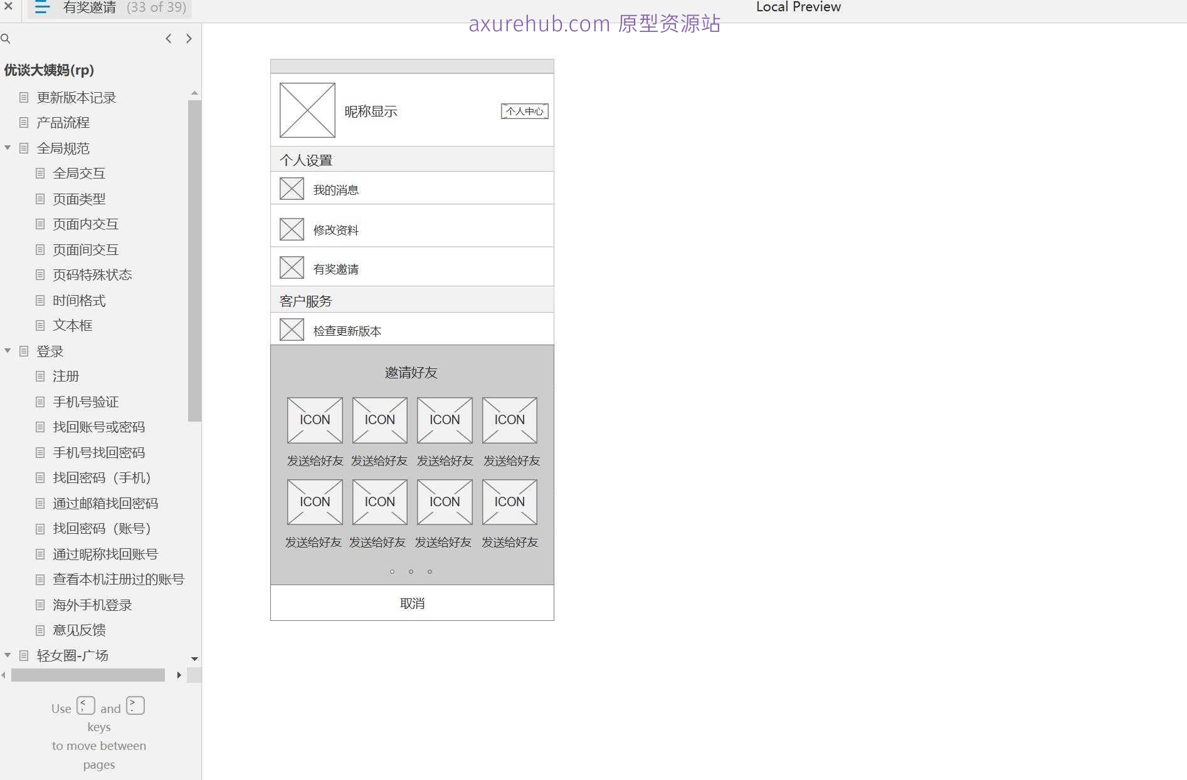Open the 意见反馈 page
1187x780 pixels.
79,630
